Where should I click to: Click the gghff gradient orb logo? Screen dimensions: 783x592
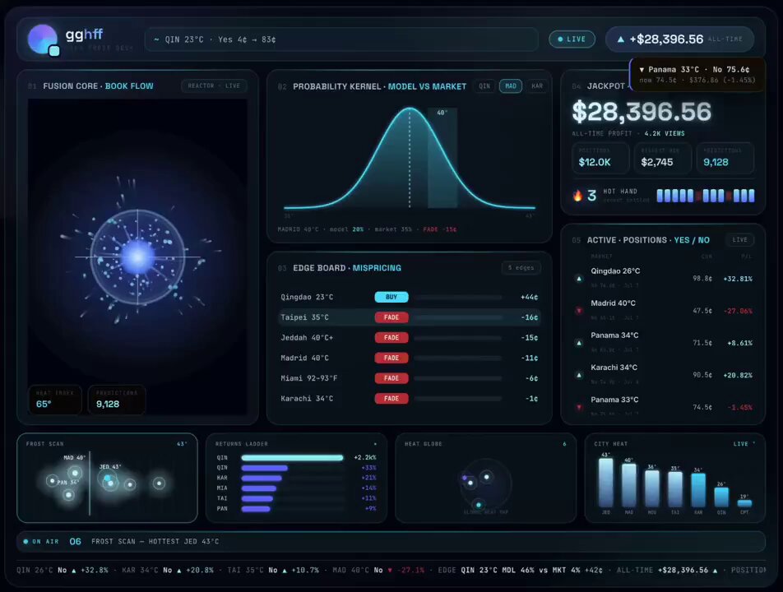click(x=43, y=39)
